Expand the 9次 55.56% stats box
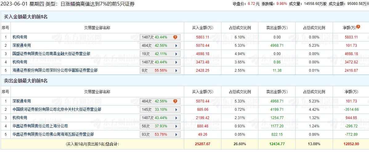The image size is (369, 152). [x=160, y=70]
